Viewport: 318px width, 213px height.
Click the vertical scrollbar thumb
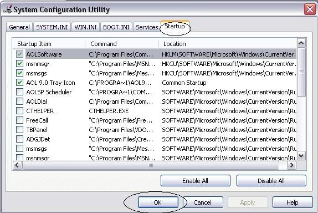[301, 72]
